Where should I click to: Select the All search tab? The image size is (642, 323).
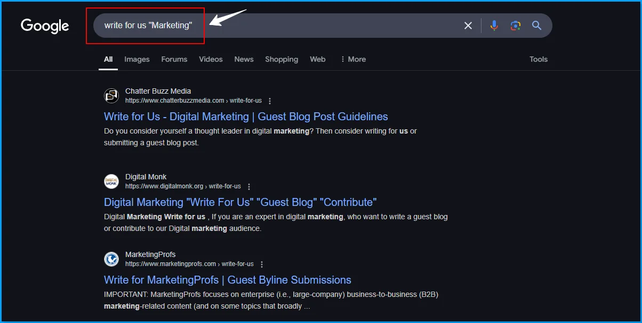108,59
